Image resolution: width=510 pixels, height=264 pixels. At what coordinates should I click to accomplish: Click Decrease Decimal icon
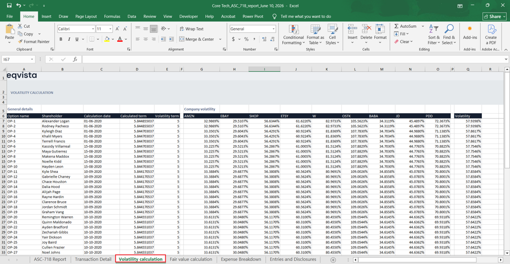pos(272,39)
